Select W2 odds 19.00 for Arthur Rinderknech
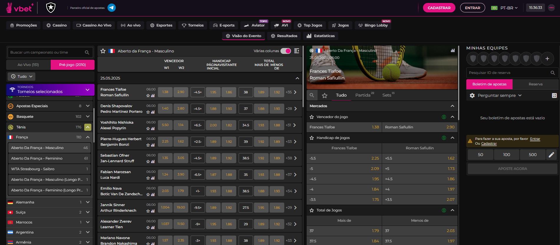The width and height of the screenshot is (560, 245). tap(181, 208)
